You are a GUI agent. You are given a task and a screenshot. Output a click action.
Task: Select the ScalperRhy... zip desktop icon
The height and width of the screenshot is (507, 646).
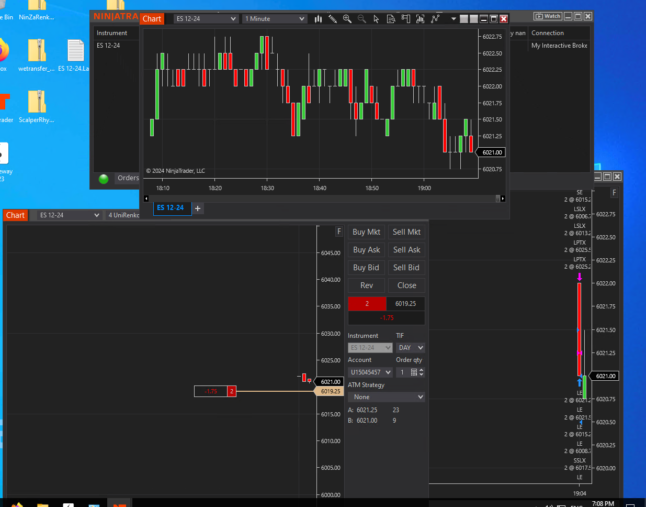[36, 107]
